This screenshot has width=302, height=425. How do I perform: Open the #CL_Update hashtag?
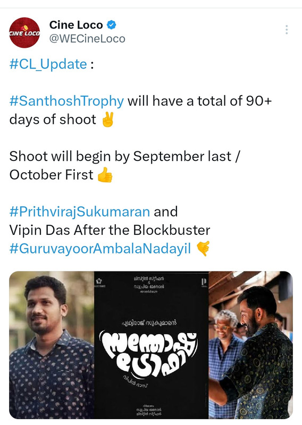pyautogui.click(x=48, y=64)
